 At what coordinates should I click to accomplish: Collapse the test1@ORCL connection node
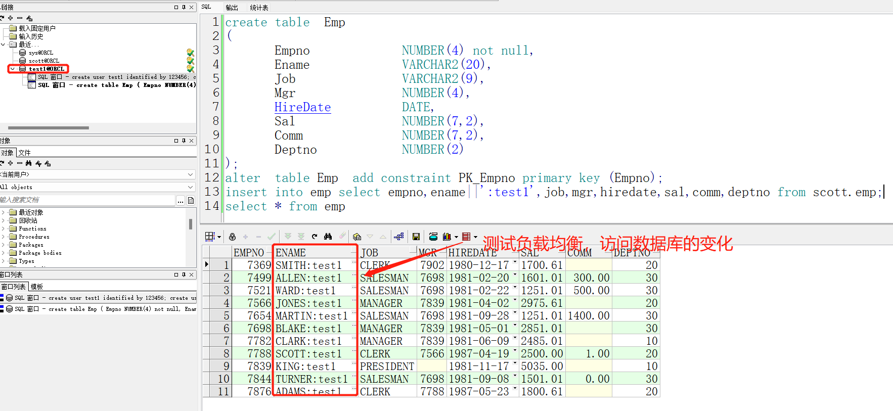(13, 69)
